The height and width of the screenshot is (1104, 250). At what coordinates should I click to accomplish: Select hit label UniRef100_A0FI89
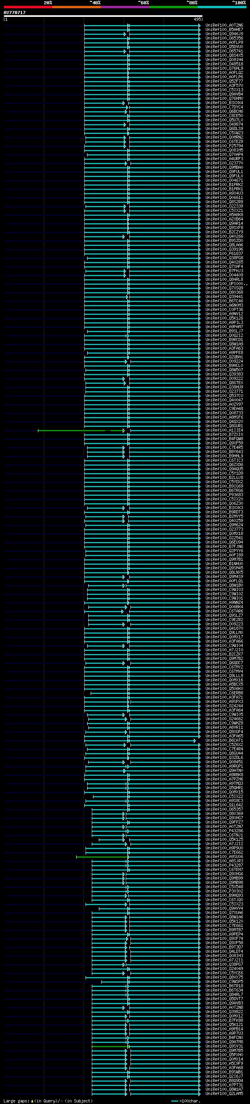(x=224, y=555)
